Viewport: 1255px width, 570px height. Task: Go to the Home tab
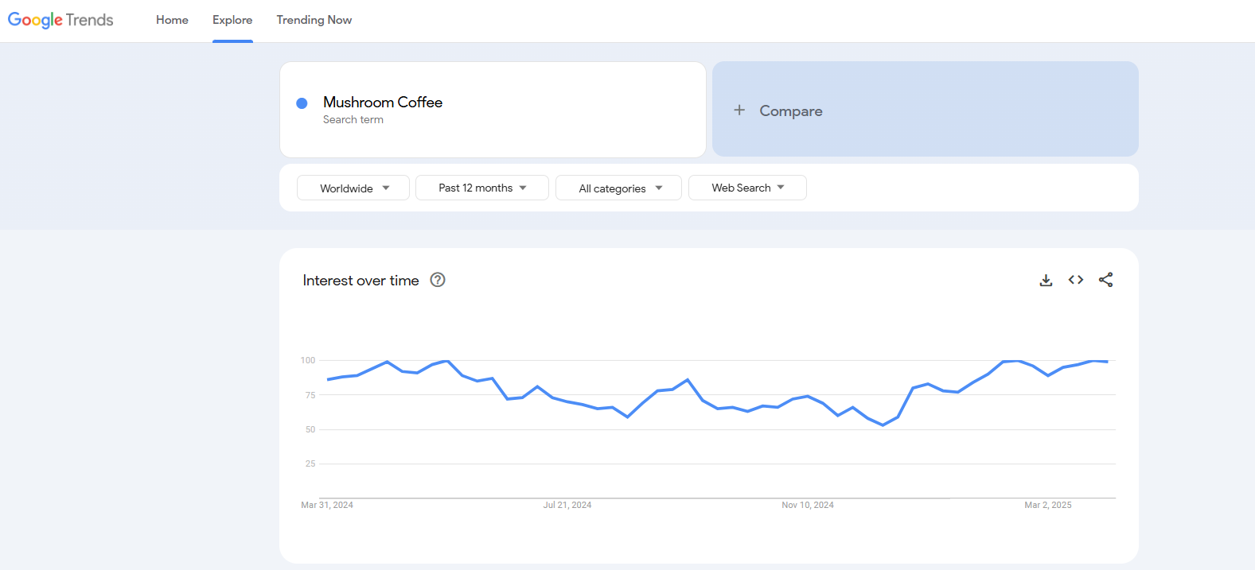pos(172,20)
